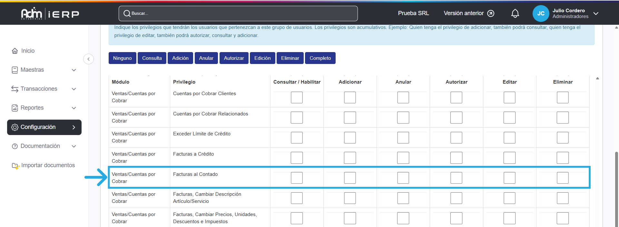Screen dimensions: 619x227
Task: Click the Configuración gear icon
Action: coord(15,127)
